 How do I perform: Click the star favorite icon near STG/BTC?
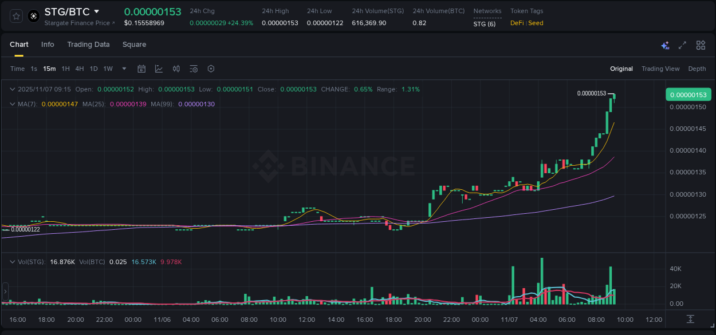point(15,15)
